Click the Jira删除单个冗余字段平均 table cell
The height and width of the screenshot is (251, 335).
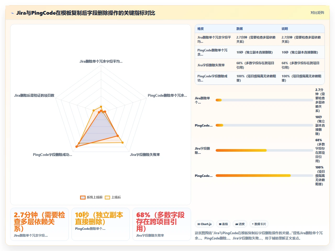click(x=214, y=40)
